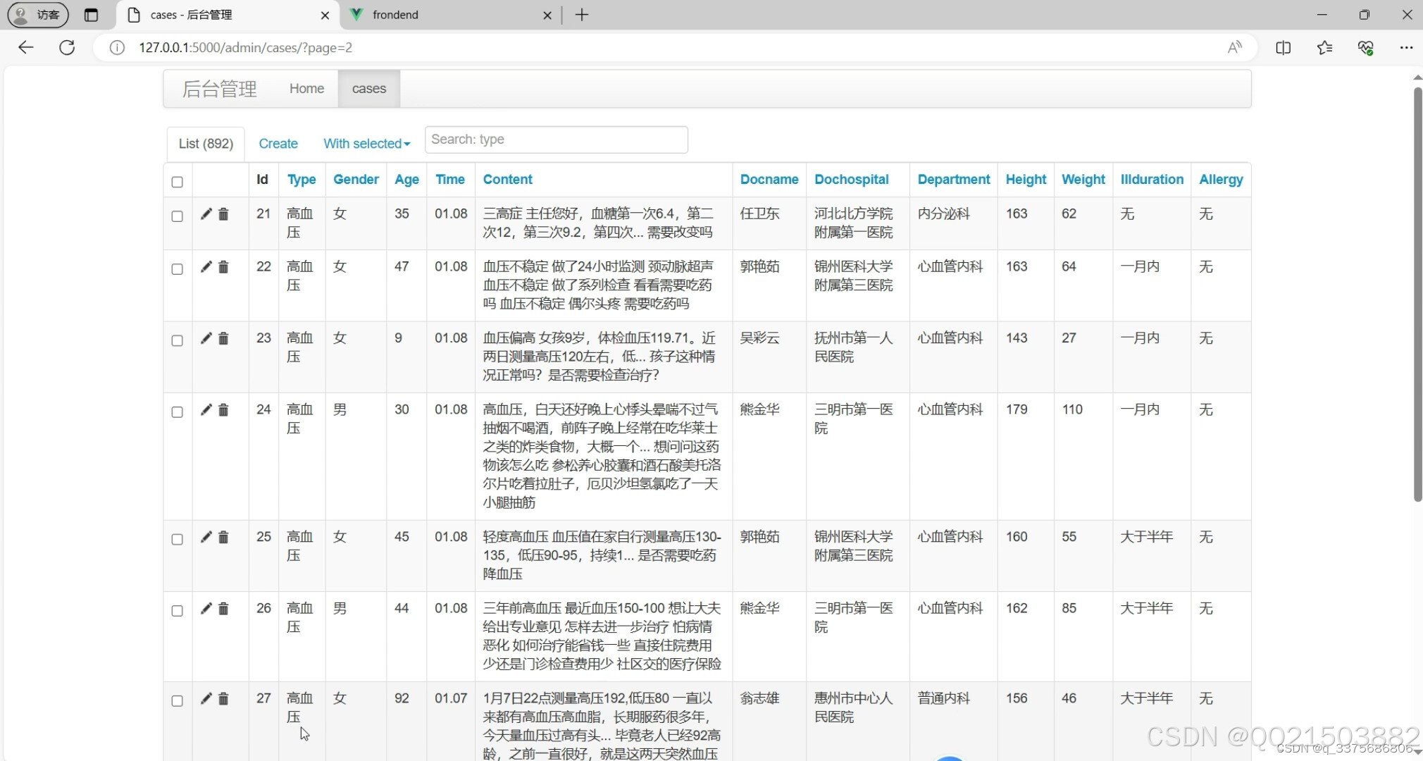Sort the table by Age column
Image resolution: width=1423 pixels, height=761 pixels.
(406, 180)
